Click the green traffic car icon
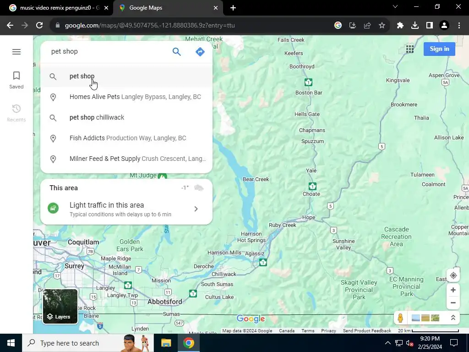Image resolution: width=469 pixels, height=352 pixels. [x=53, y=209]
